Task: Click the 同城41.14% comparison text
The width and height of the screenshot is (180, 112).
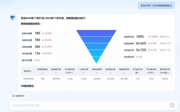Action: 165,50
